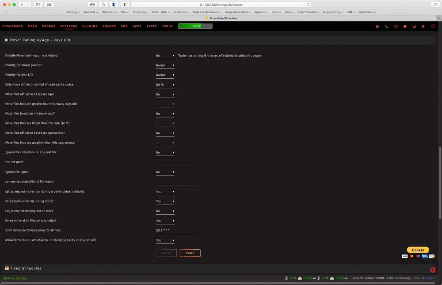Click the Mover Tuning gear icon
The width and height of the screenshot is (442, 285).
6,40
